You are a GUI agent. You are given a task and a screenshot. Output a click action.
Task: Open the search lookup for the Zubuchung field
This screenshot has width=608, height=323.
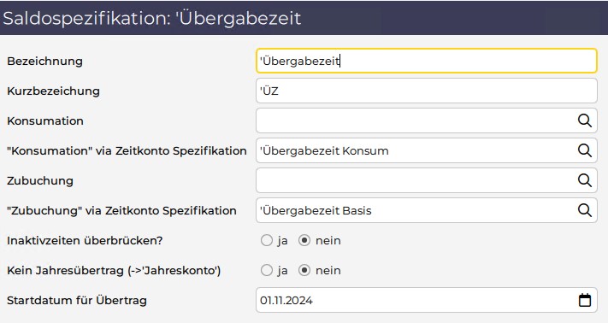(x=584, y=180)
